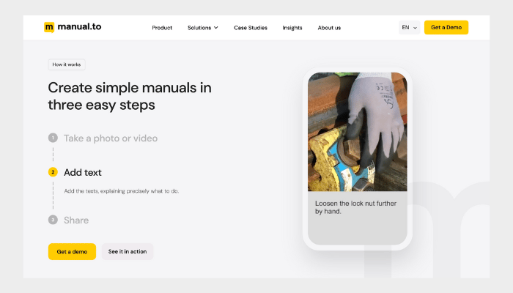The image size is (513, 293).
Task: Open the EN language selector
Action: 409,28
